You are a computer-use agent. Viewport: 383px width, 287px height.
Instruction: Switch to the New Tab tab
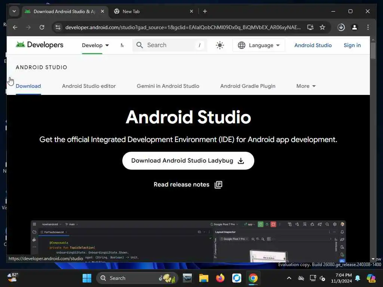[154, 12]
